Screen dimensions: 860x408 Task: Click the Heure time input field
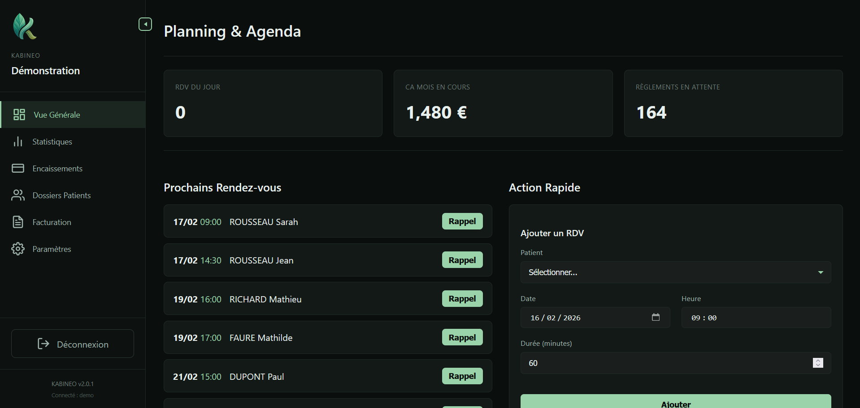[756, 318]
